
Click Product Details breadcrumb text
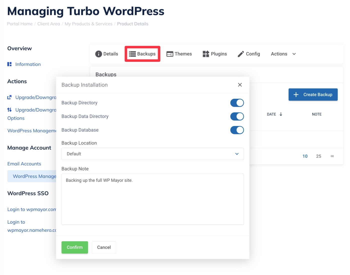point(133,24)
